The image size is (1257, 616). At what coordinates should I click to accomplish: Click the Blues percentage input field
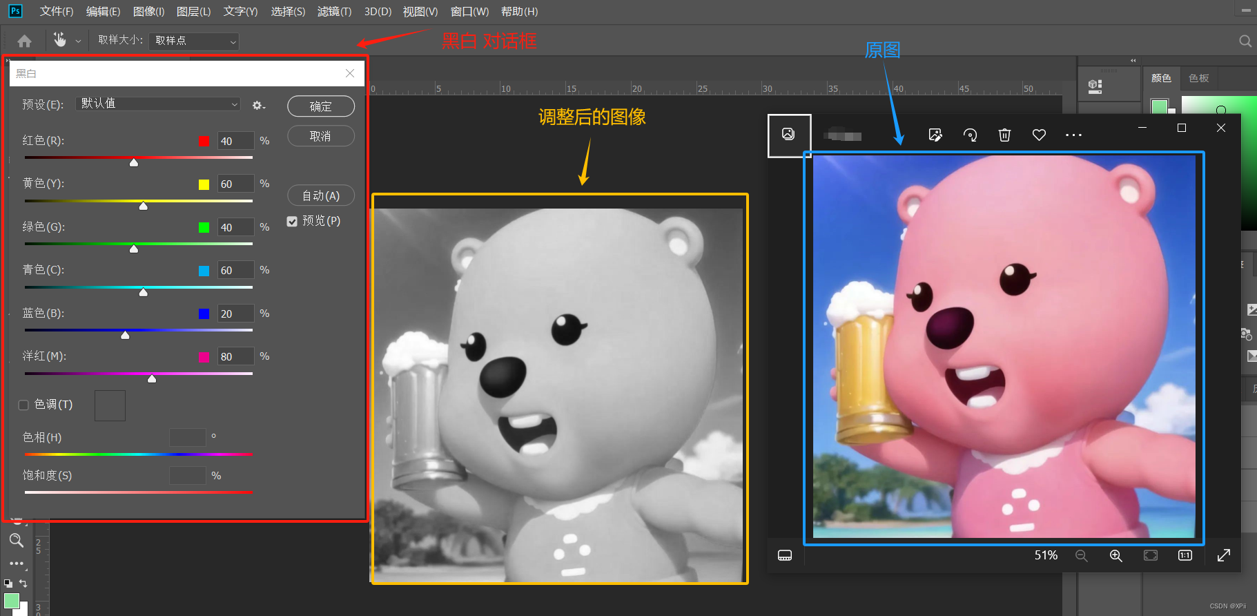click(x=236, y=314)
